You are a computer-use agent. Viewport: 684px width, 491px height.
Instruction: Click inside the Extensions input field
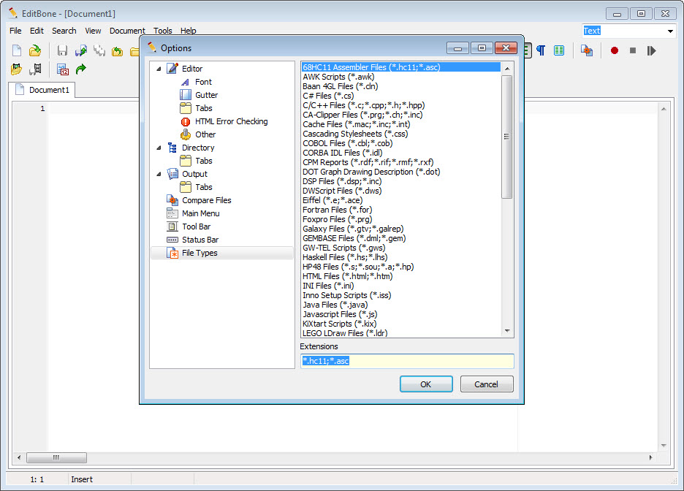(407, 360)
